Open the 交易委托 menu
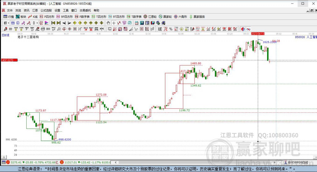317x172 pixels. [x=85, y=10]
